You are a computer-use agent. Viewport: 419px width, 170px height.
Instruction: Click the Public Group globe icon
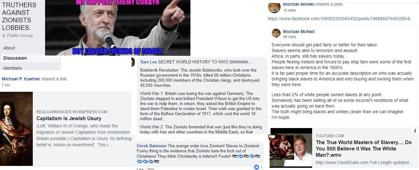pos(4,36)
